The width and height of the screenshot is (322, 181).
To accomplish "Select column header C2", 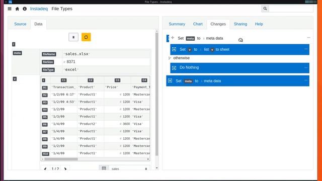I will coord(91,80).
